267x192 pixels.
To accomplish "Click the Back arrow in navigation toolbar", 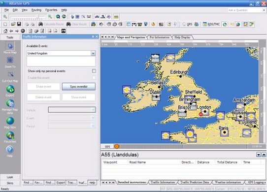I will (x=11, y=31).
